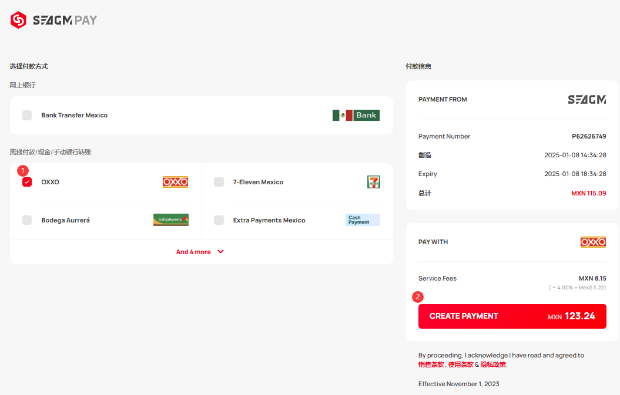The width and height of the screenshot is (620, 395).
Task: Click the 网上银行 section label
Action: coord(22,85)
